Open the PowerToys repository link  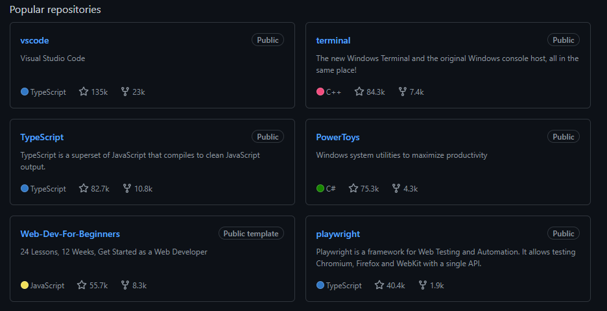coord(338,137)
